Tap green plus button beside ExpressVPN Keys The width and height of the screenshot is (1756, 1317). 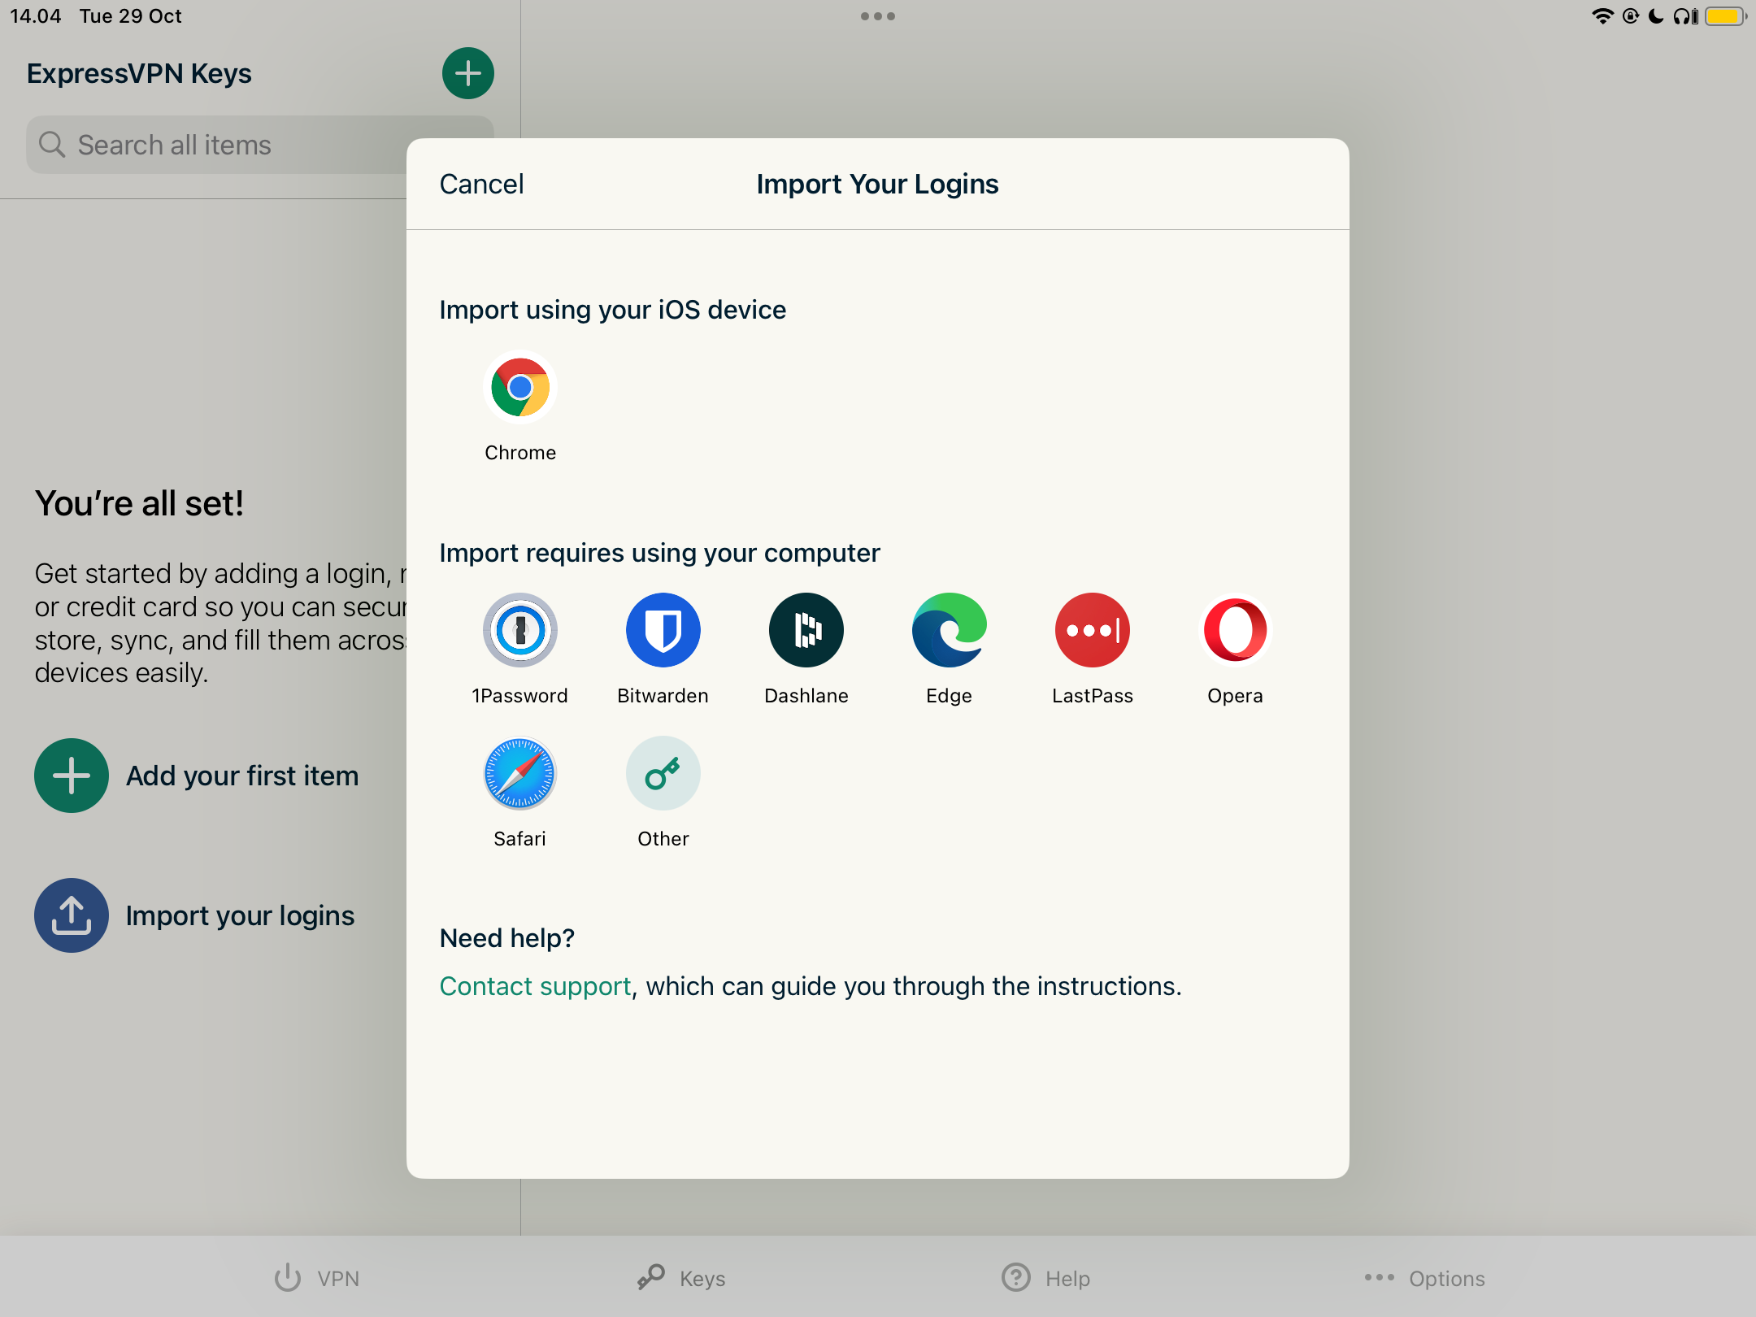(x=468, y=73)
